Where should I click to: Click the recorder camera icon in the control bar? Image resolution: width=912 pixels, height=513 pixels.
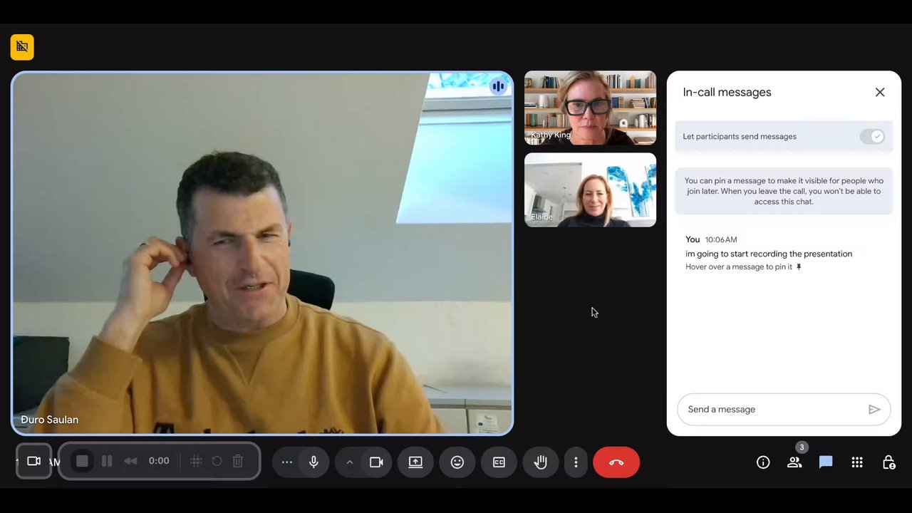pos(33,461)
